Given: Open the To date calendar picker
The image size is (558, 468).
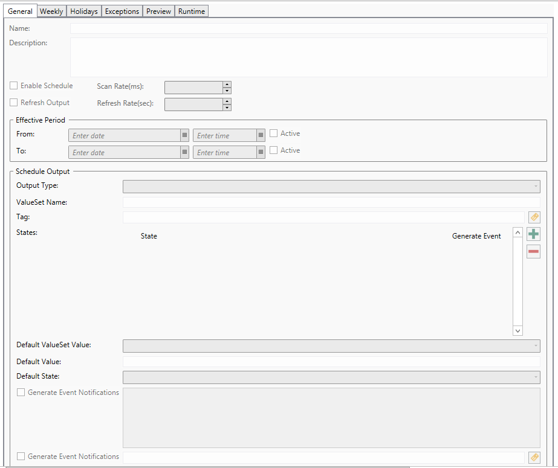Looking at the screenshot, I should click(184, 152).
